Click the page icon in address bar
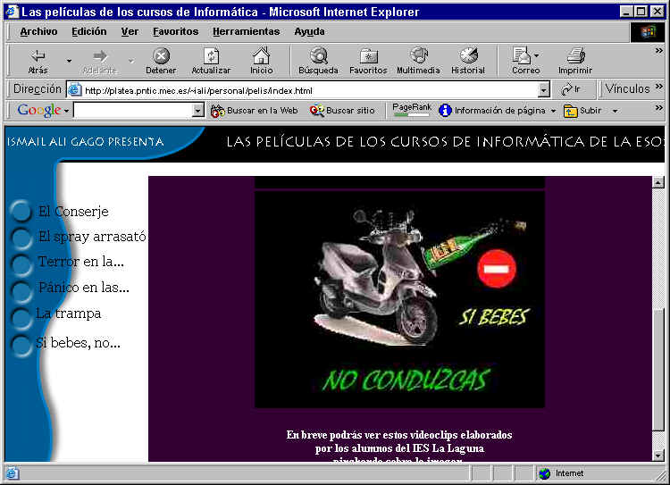The width and height of the screenshot is (670, 485). 75,89
